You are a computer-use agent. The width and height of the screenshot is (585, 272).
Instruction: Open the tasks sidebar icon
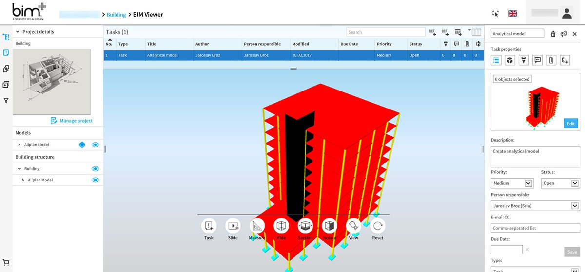coord(6,53)
